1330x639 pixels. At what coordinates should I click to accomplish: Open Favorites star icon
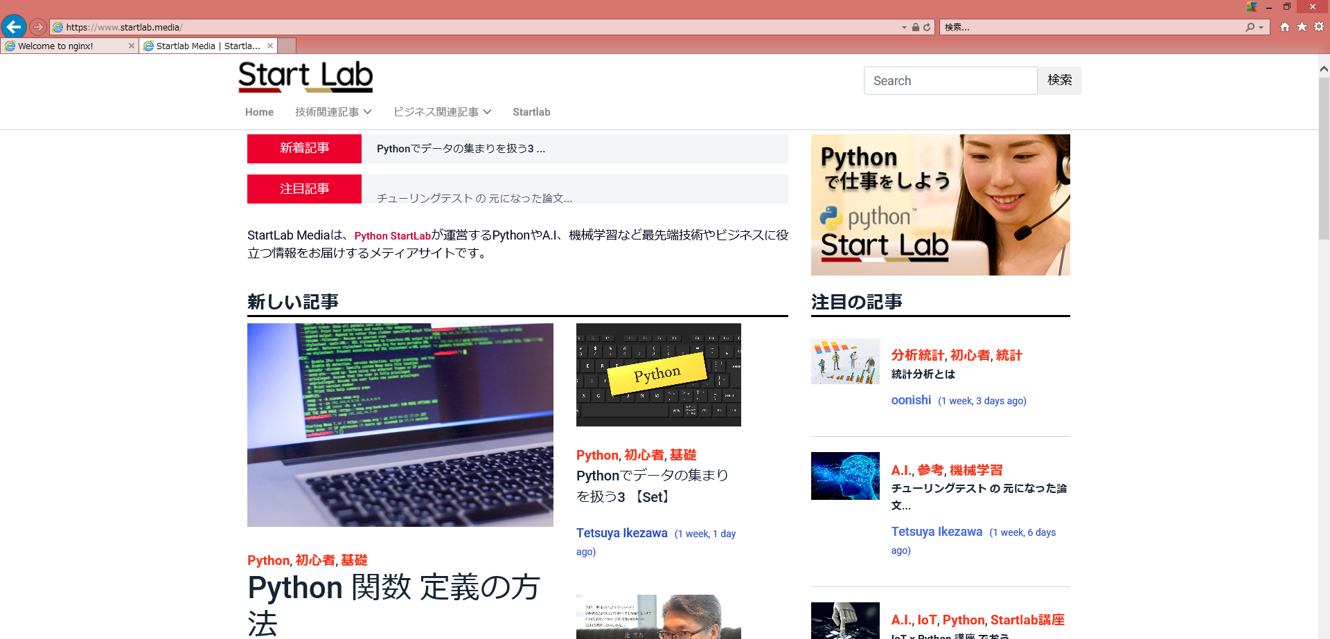click(x=1302, y=27)
